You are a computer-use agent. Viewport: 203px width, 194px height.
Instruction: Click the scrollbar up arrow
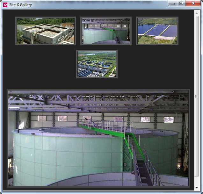(197, 13)
